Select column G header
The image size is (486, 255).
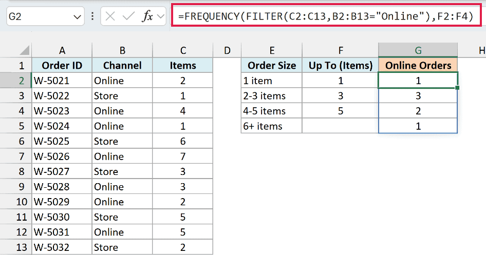point(418,50)
